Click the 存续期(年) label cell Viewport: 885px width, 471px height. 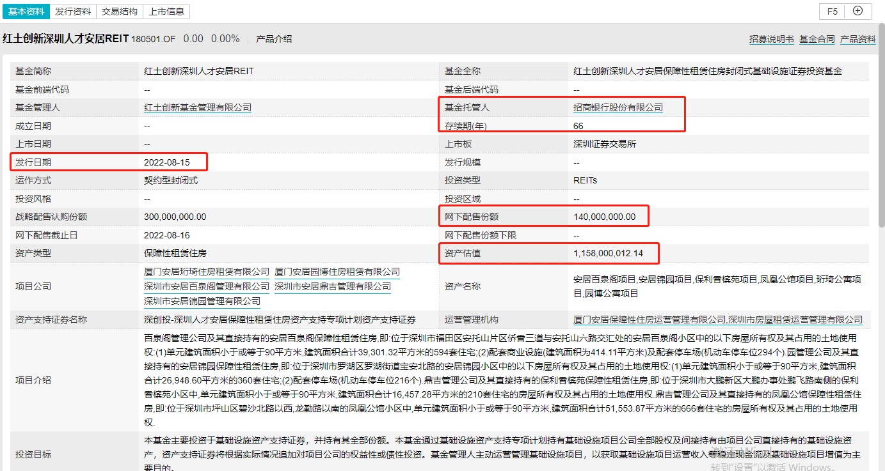point(504,126)
